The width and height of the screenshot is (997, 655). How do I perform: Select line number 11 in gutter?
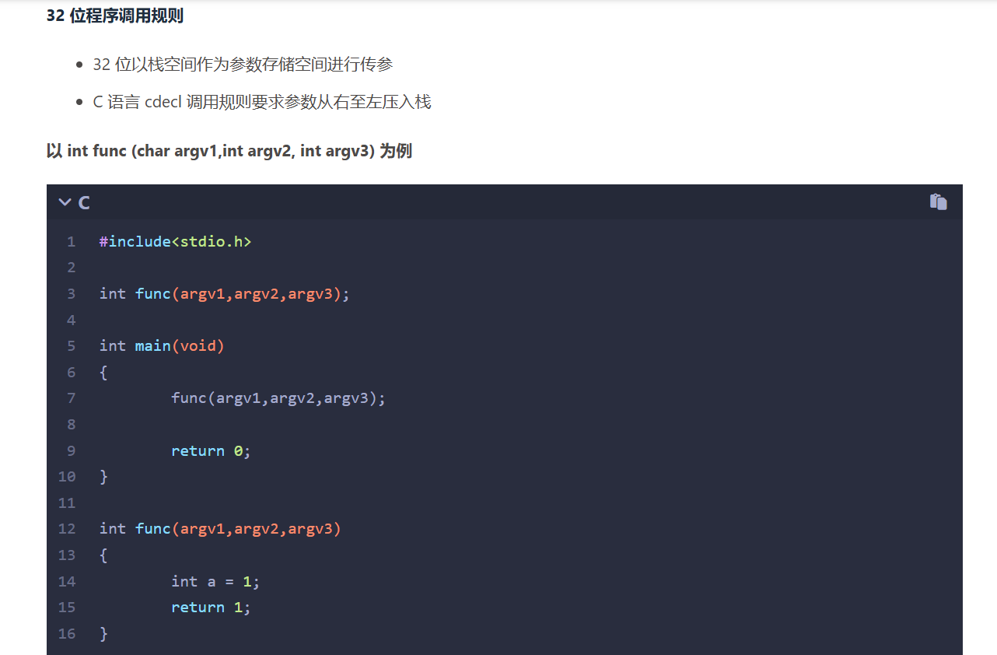click(67, 503)
